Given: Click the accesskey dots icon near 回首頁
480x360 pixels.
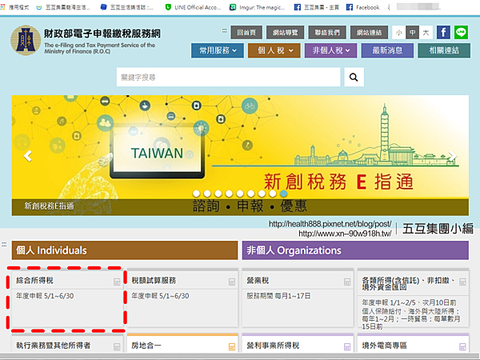Looking at the screenshot, I should point(224,30).
